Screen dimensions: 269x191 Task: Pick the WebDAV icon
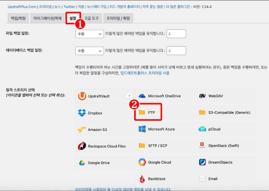202,96
